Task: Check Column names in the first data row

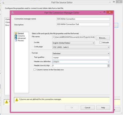Action: [x=34, y=70]
